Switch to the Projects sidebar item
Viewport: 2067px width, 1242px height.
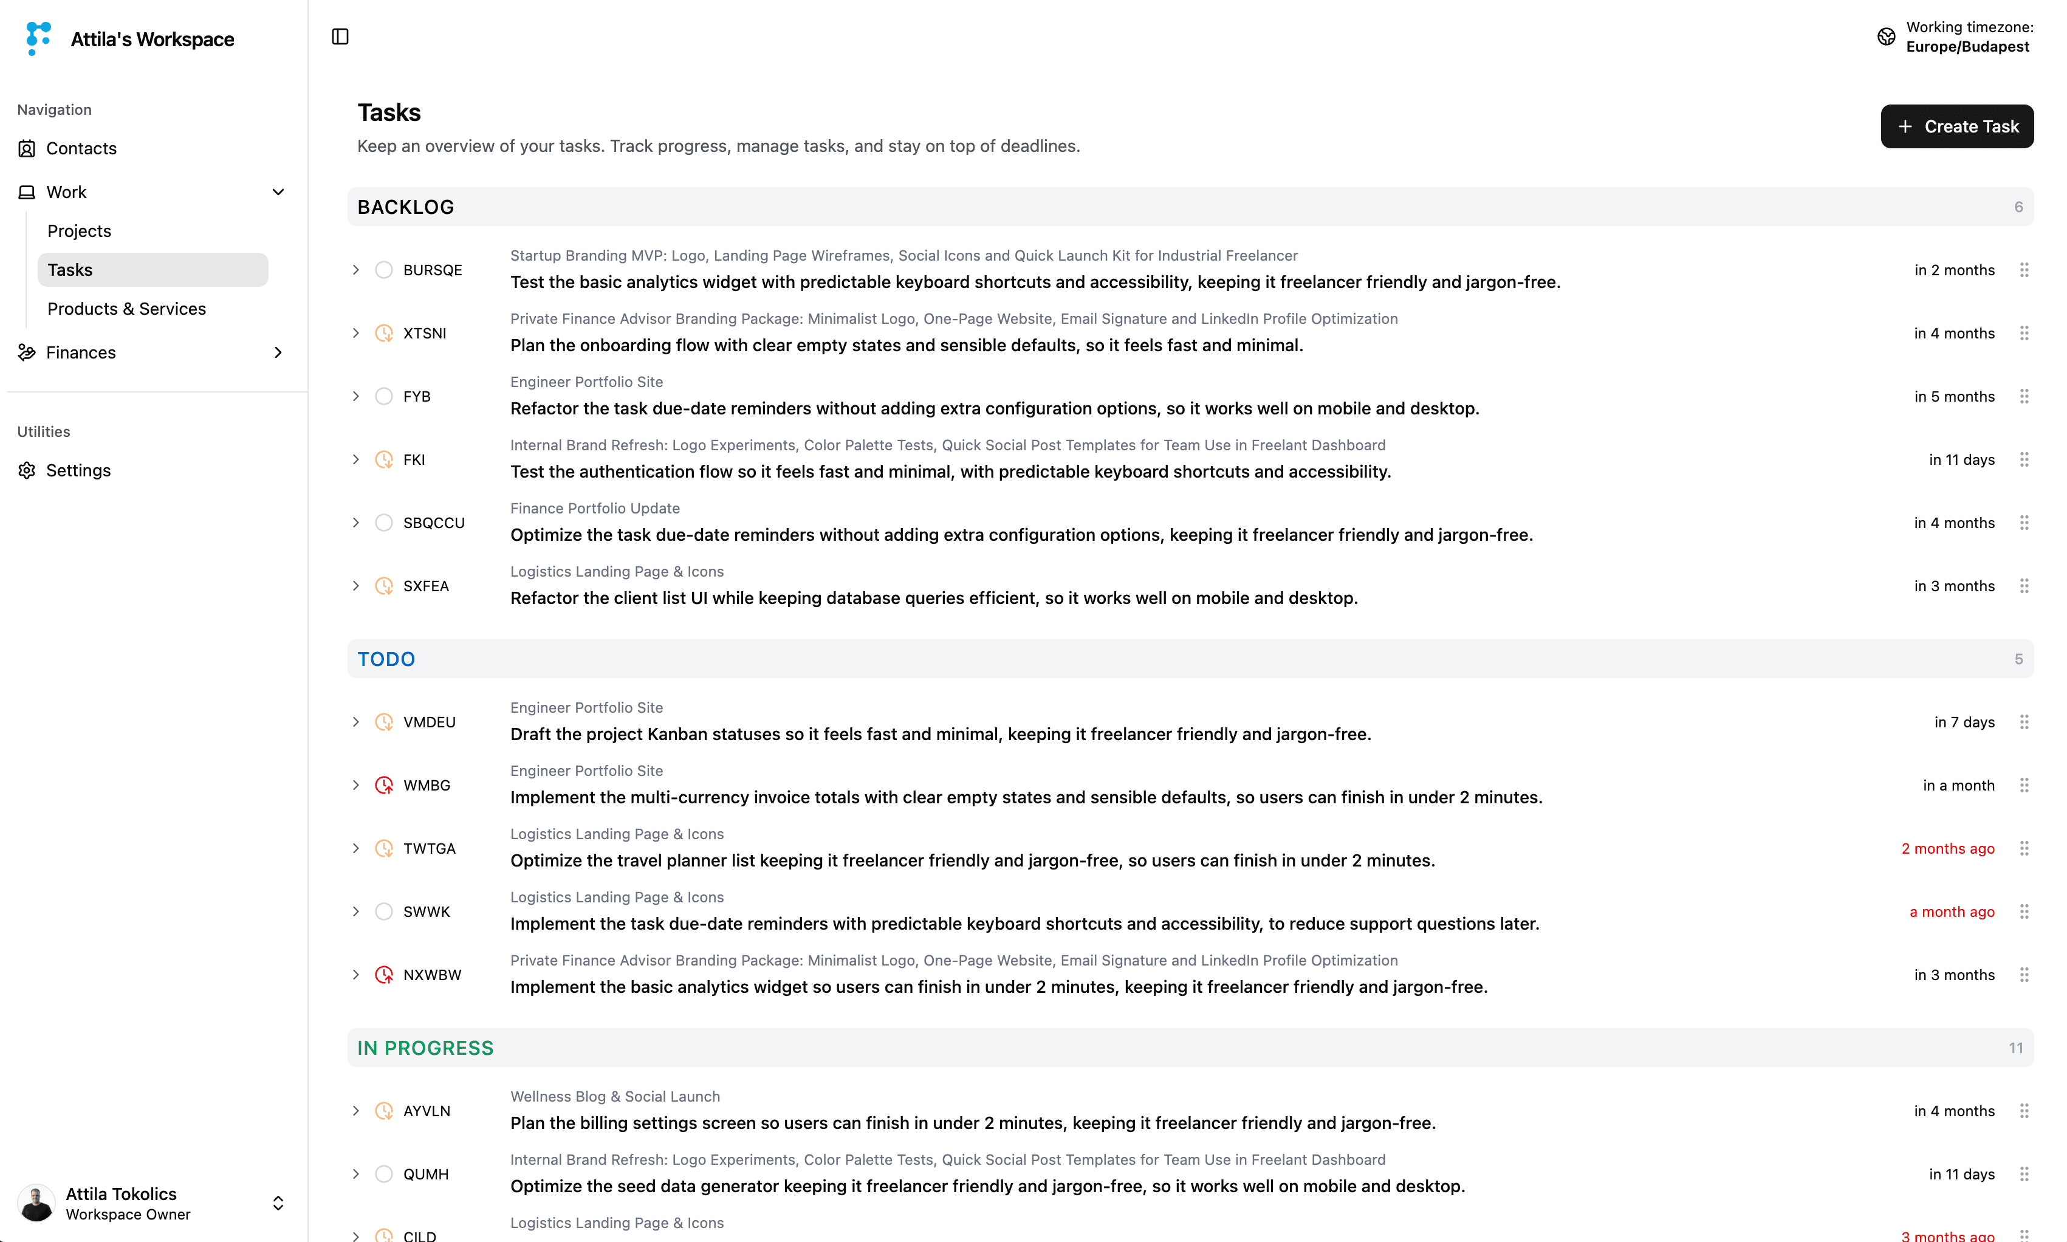(78, 231)
